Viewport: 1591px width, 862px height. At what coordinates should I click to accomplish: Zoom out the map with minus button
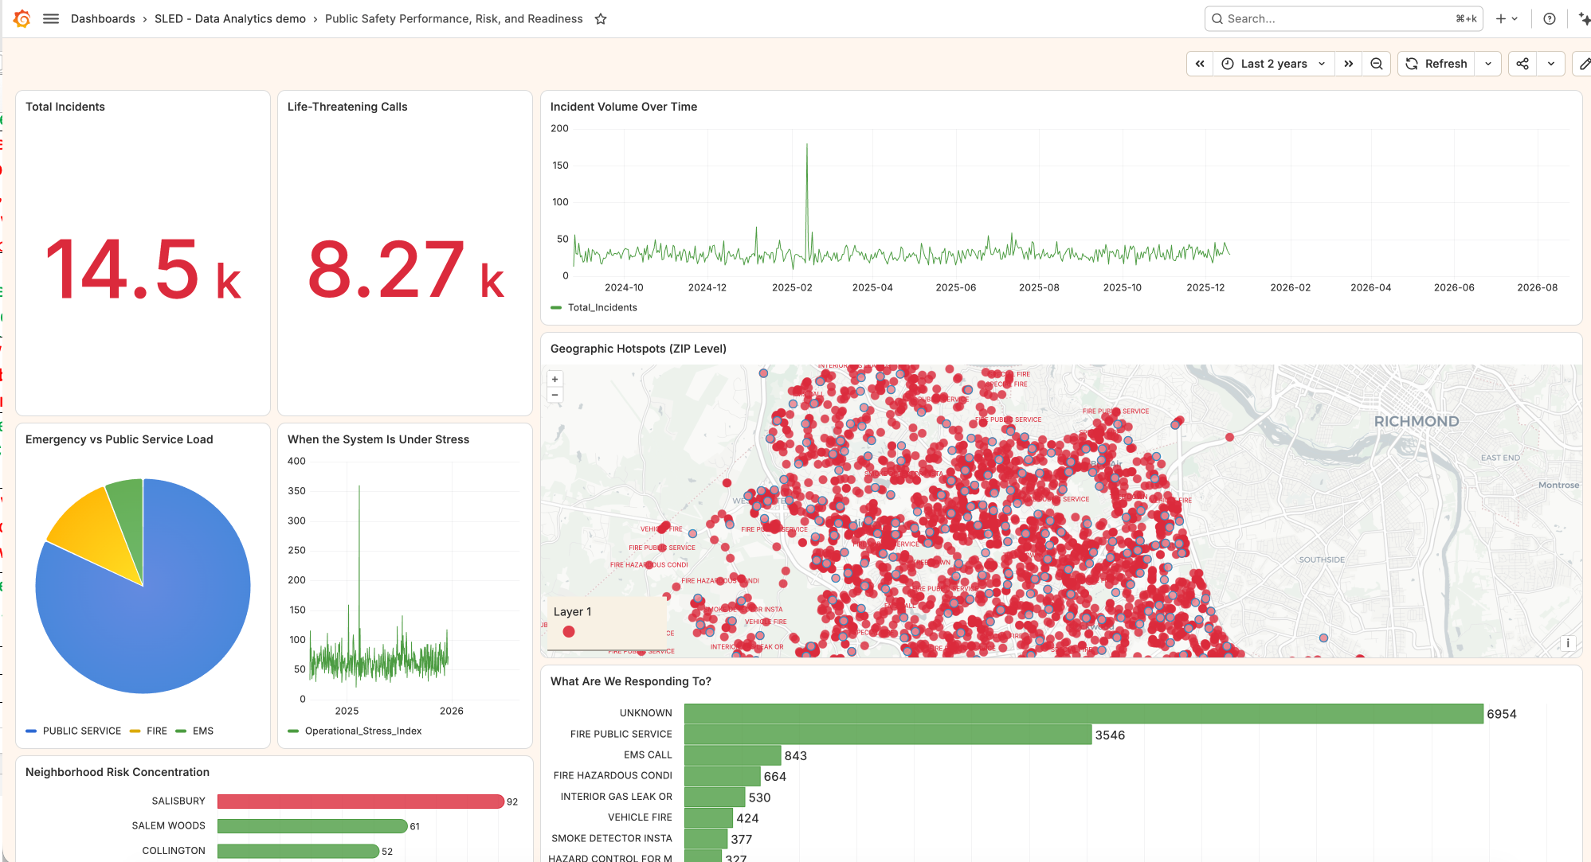(x=555, y=395)
